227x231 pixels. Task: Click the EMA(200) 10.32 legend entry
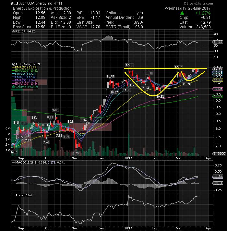[25, 71]
